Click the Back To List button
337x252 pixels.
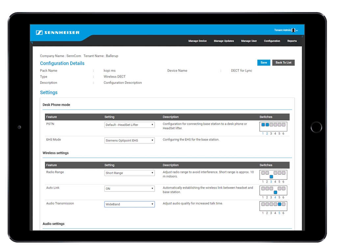[x=283, y=63]
